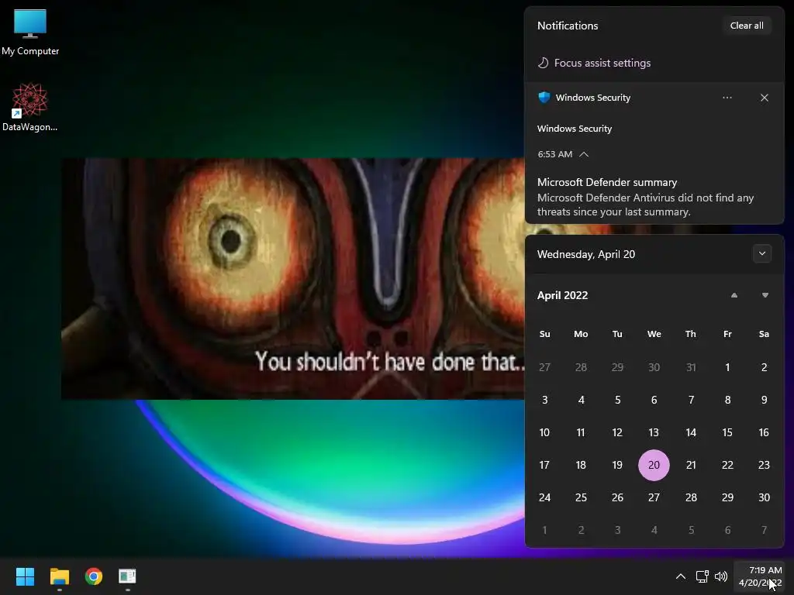Click the Wednesday, April 20 date header
Screen dimensions: 794x595
586,254
